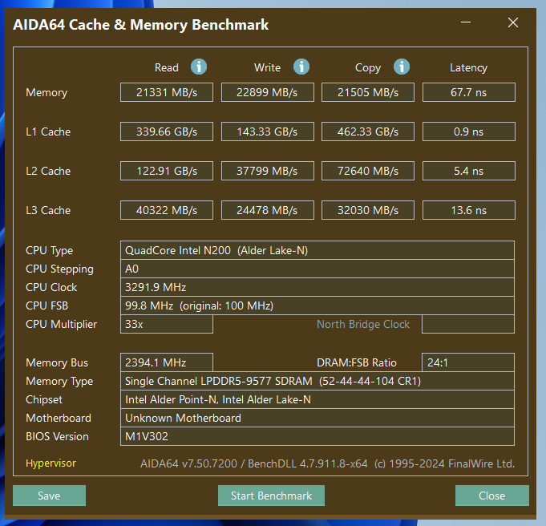Close the window with the X icon
546x526 pixels.
tap(513, 22)
